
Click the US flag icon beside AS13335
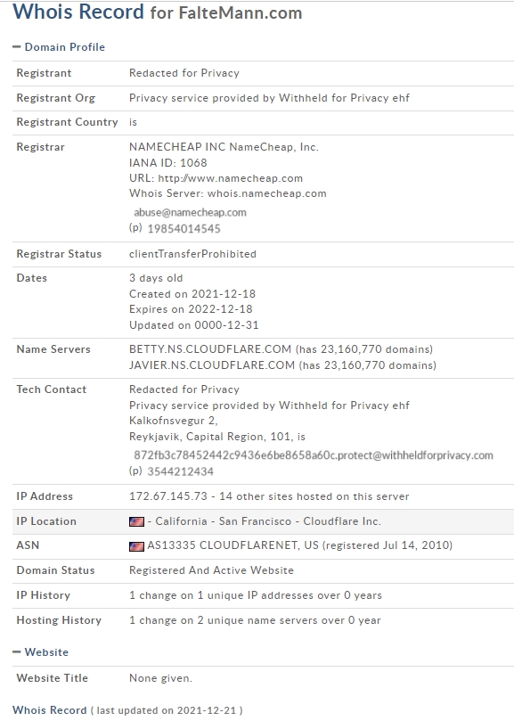coord(136,546)
